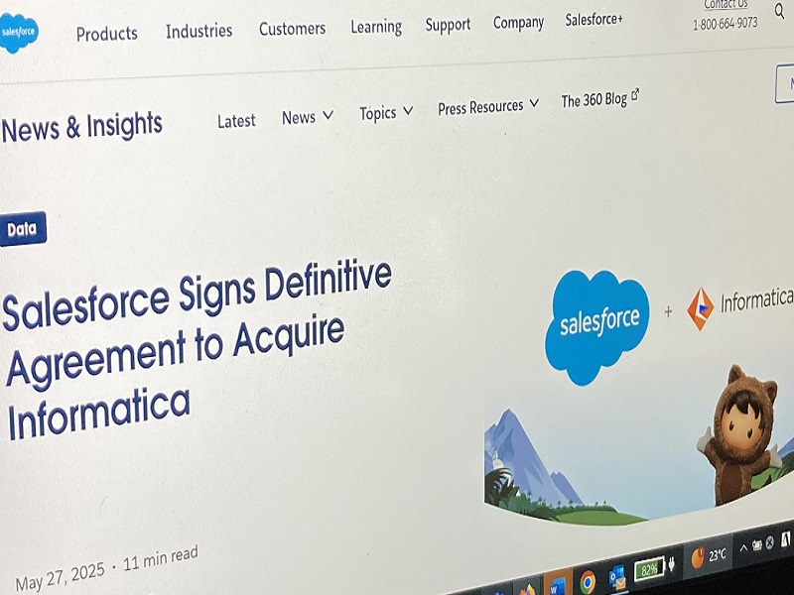Open the Outlook mail taskbar icon
Viewport: 794px width, 595px height.
pyautogui.click(x=617, y=576)
